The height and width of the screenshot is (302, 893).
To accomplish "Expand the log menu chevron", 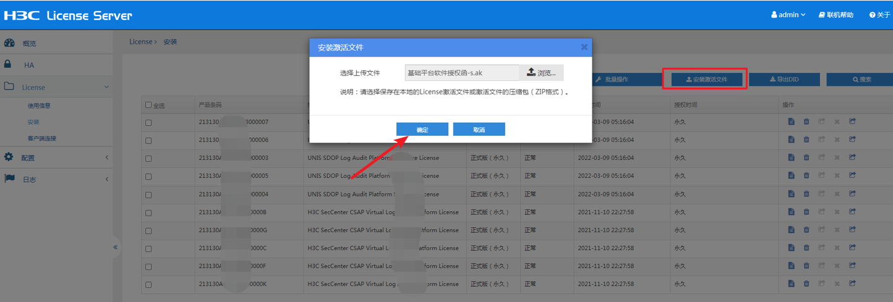I will pyautogui.click(x=106, y=179).
